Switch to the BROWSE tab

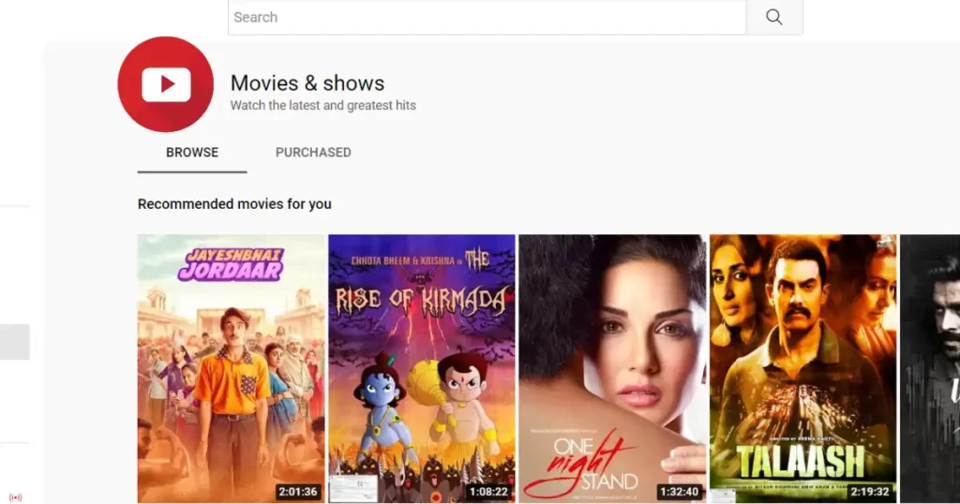point(192,153)
